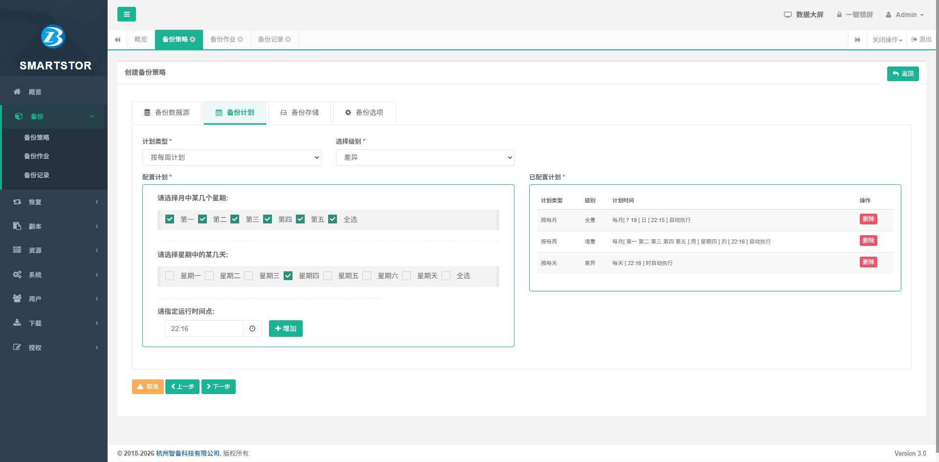939x462 pixels.
Task: Open the Admin account dropdown caret
Action: (x=922, y=15)
